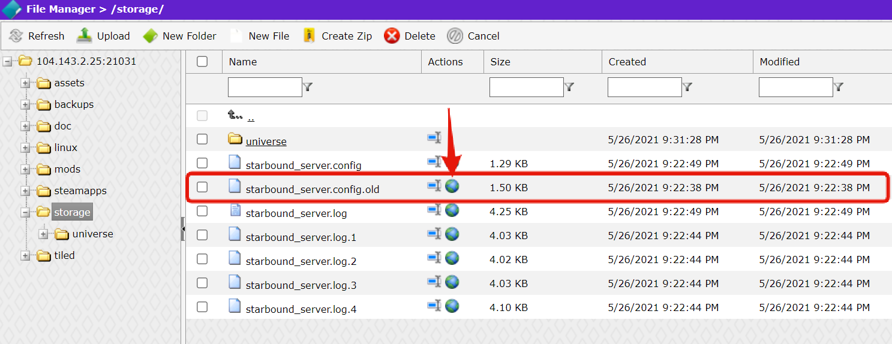Click the Cancel toolbar button

(x=473, y=36)
